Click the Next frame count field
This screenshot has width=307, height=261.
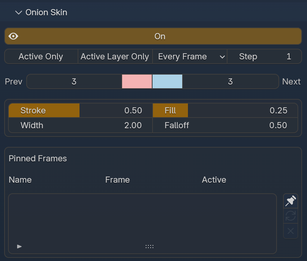[x=230, y=81]
